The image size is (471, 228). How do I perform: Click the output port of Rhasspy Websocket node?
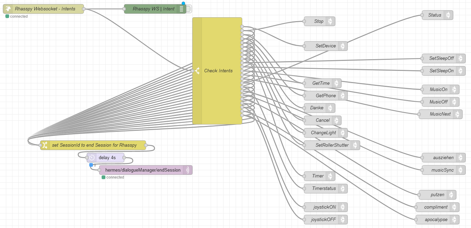(84, 9)
